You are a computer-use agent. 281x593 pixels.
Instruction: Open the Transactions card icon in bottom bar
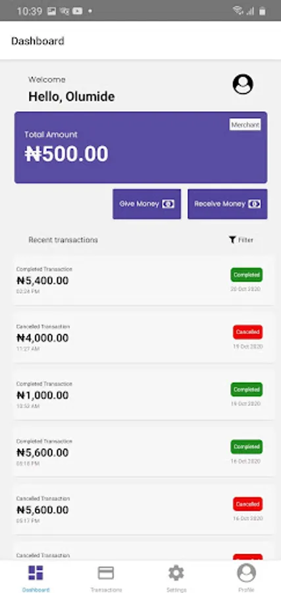tap(106, 573)
